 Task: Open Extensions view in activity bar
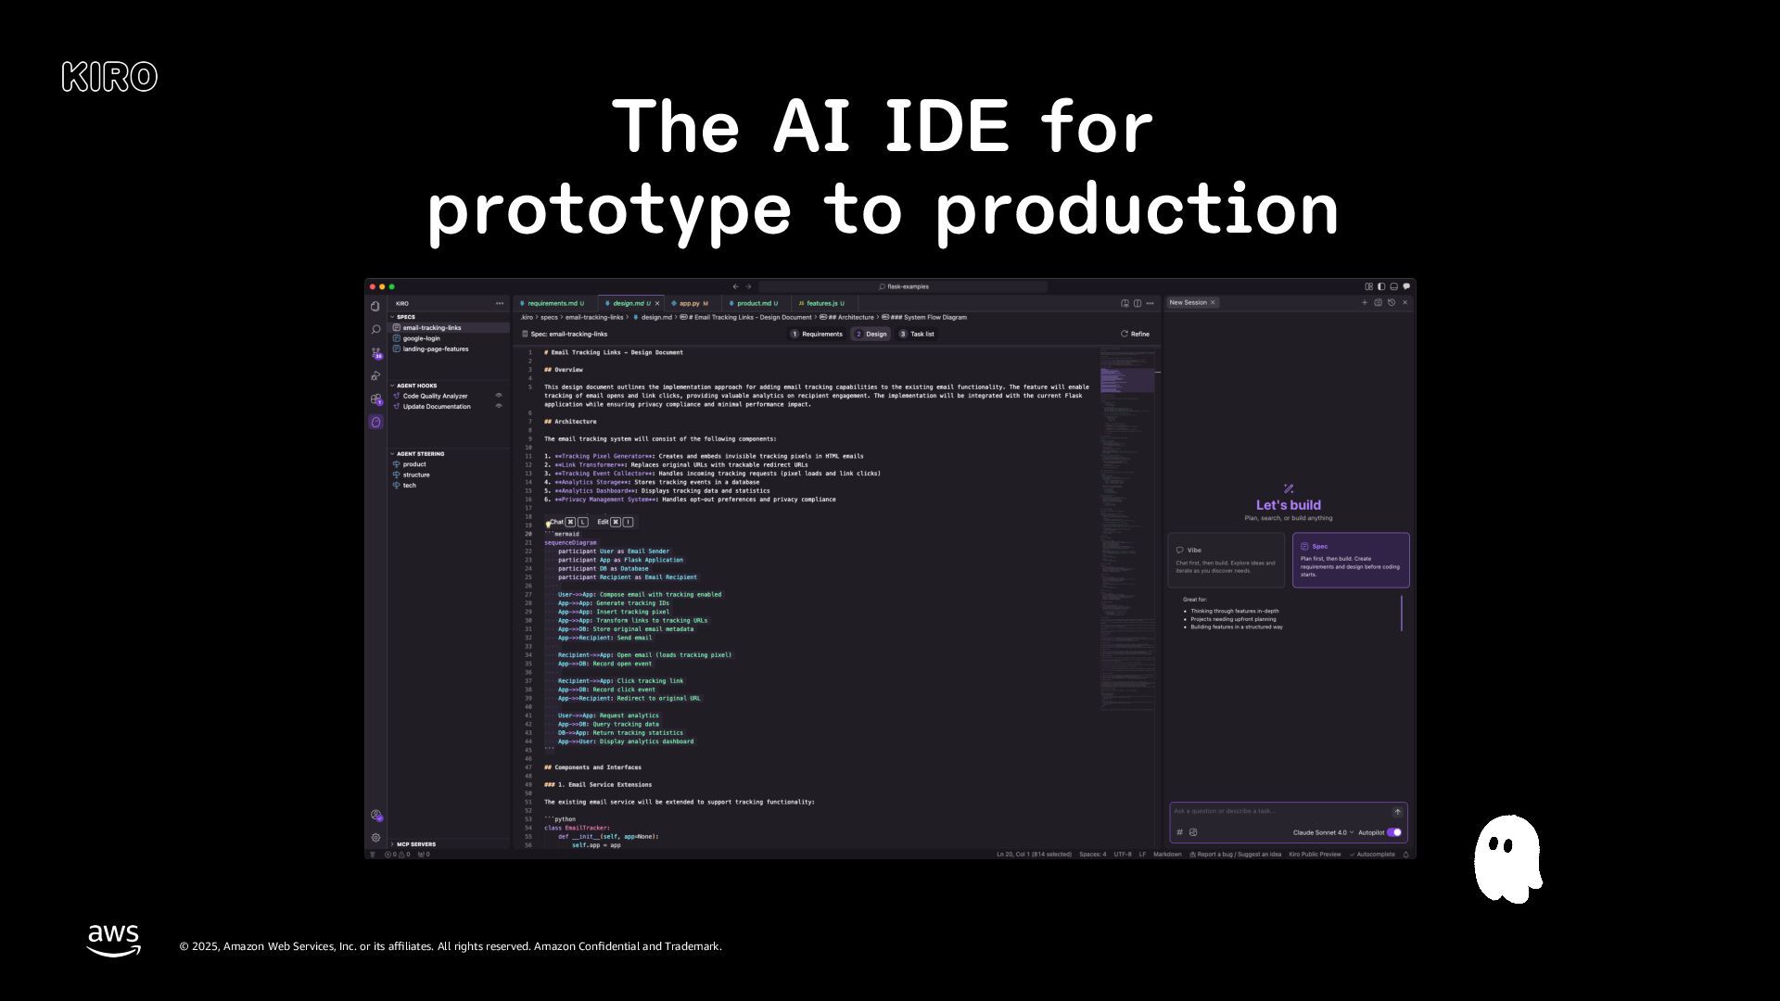(375, 399)
